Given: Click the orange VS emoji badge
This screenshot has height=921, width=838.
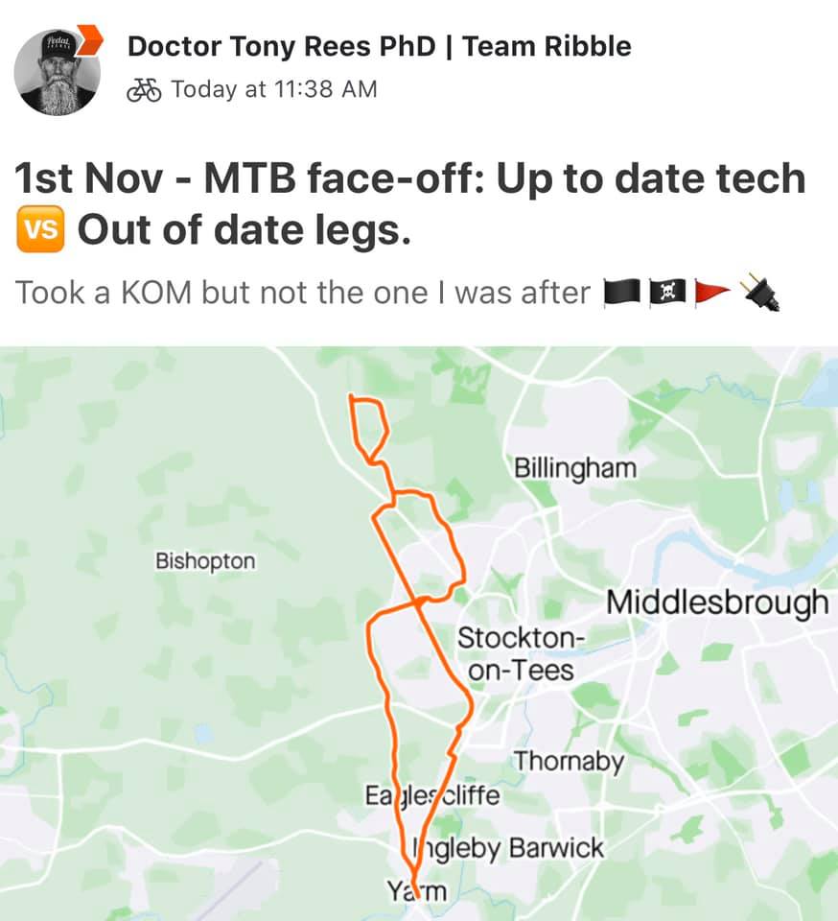Looking at the screenshot, I should coord(40,229).
